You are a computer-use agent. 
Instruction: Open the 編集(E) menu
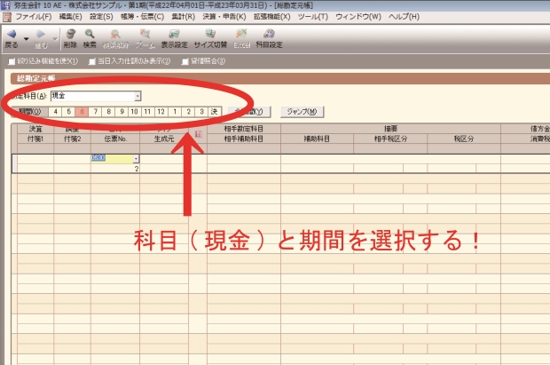coord(70,17)
